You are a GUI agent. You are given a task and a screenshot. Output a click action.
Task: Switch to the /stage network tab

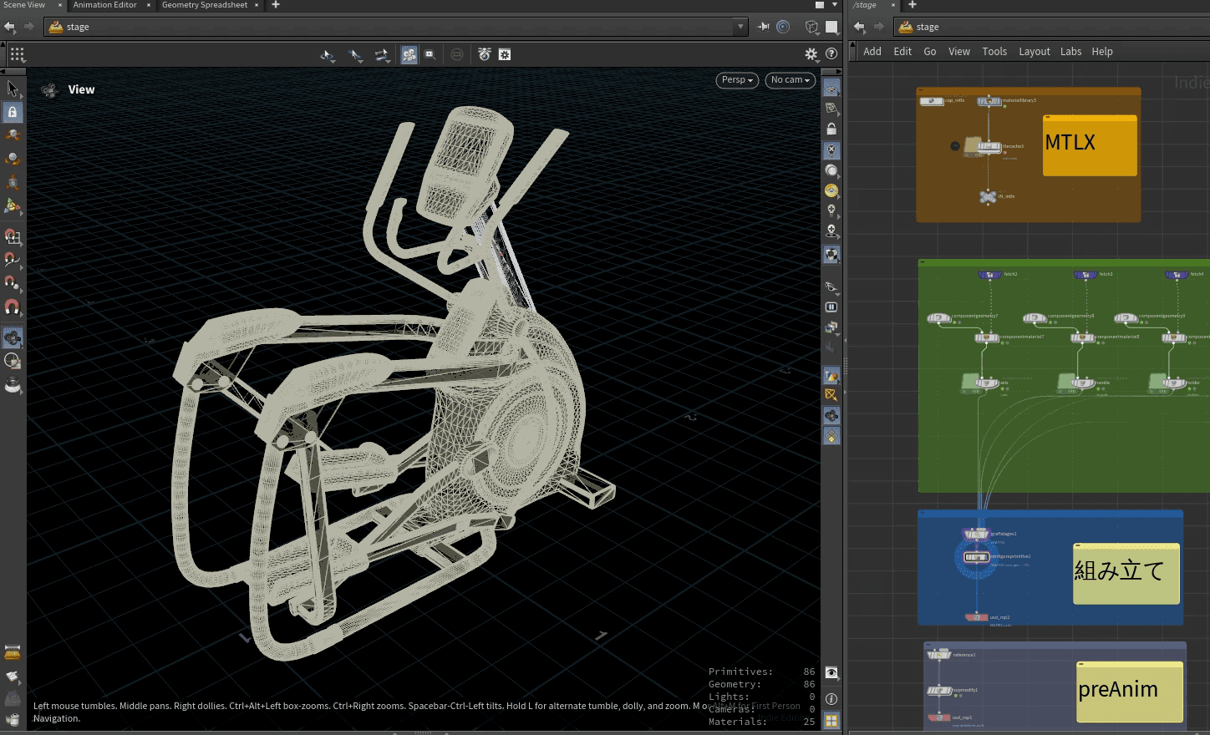(x=865, y=5)
